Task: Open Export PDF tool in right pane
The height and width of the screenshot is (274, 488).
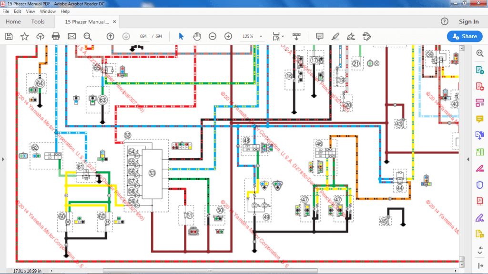Action: (x=479, y=70)
